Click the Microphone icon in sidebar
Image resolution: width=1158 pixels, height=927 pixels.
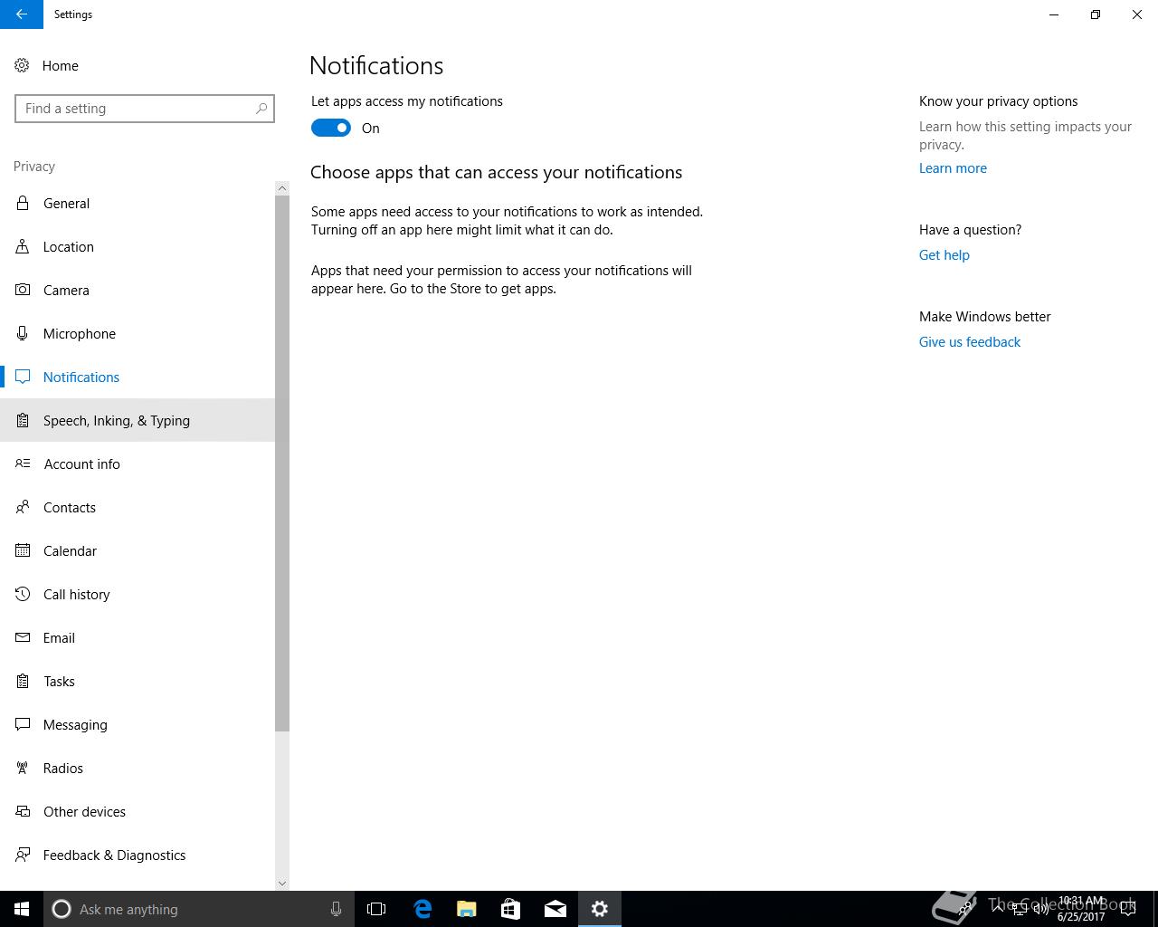pos(23,333)
